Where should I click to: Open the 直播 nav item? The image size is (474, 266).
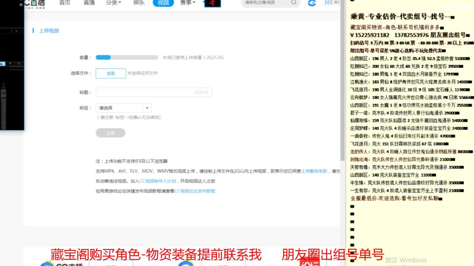[89, 3]
